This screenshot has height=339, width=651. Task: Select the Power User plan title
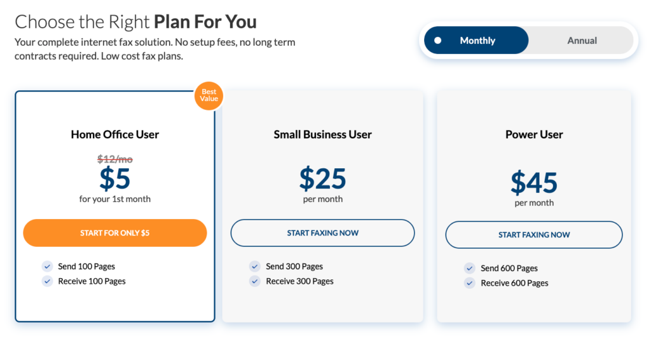(x=534, y=135)
